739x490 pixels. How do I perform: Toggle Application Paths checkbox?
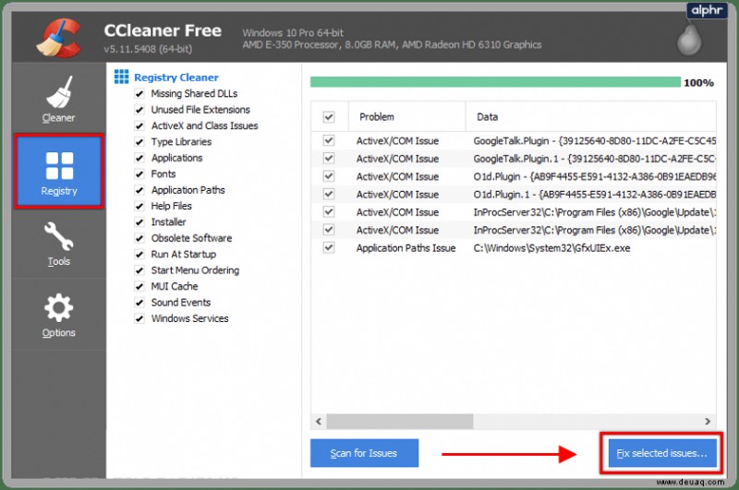pyautogui.click(x=139, y=190)
